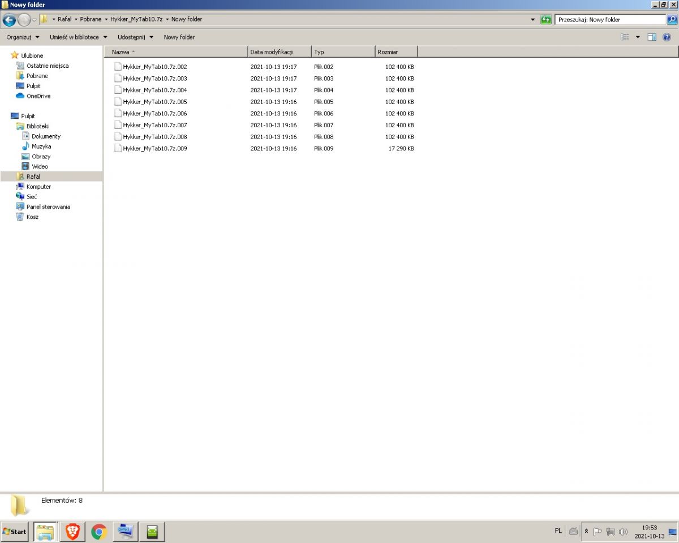This screenshot has height=543, width=679.
Task: Go back with the blue Back arrow
Action: 9,20
